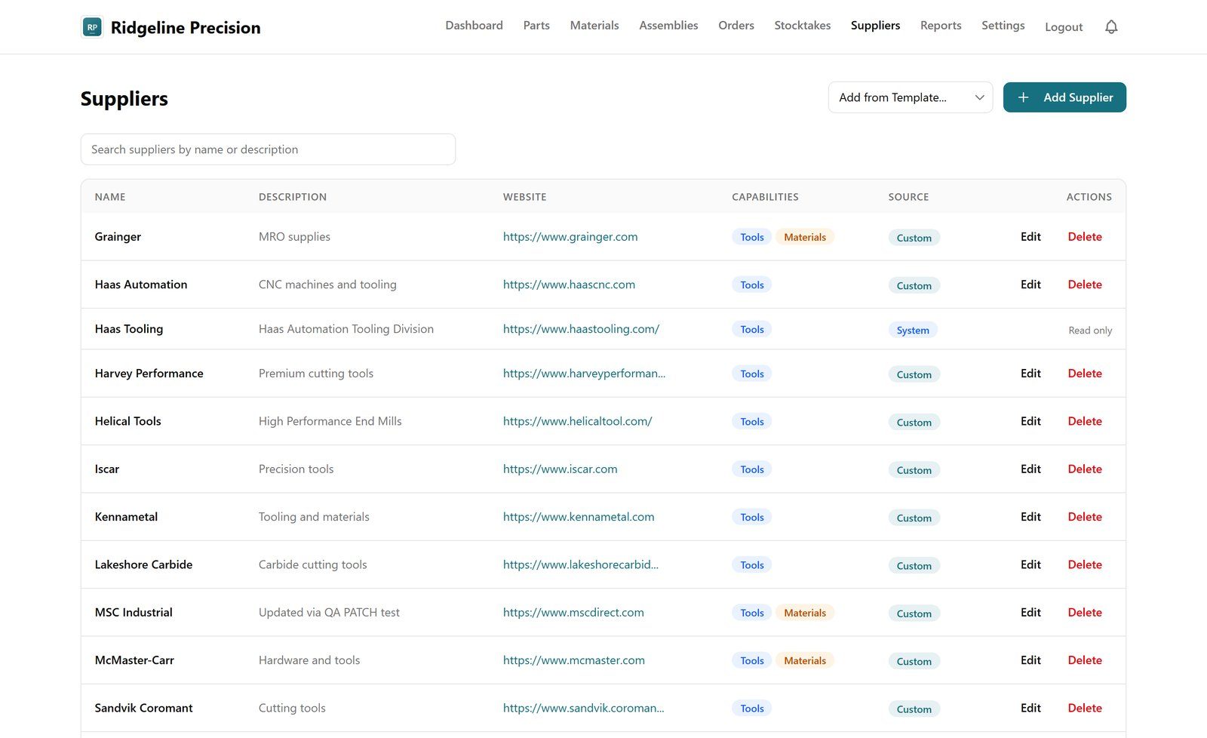This screenshot has width=1207, height=738.
Task: Click the Name column header
Action: pos(110,197)
